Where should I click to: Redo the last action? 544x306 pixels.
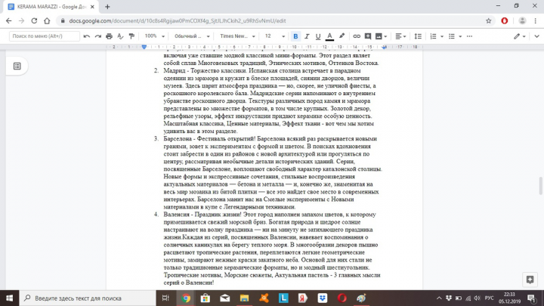(x=97, y=36)
